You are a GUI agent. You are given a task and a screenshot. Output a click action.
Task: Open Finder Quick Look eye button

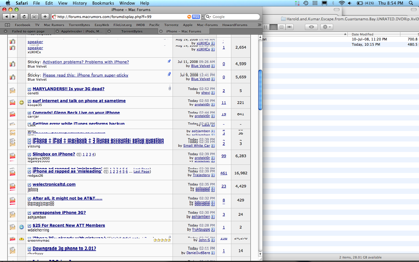point(311,27)
